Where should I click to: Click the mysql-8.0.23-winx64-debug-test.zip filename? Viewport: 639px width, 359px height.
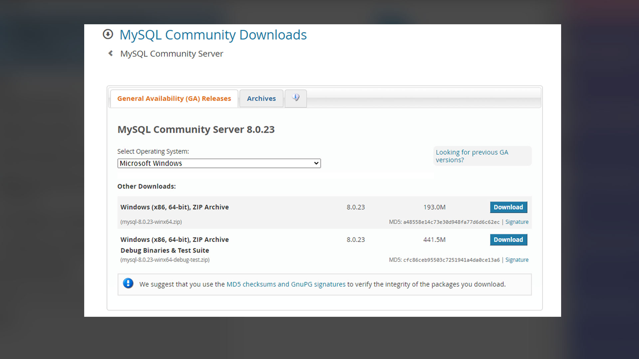tap(165, 260)
